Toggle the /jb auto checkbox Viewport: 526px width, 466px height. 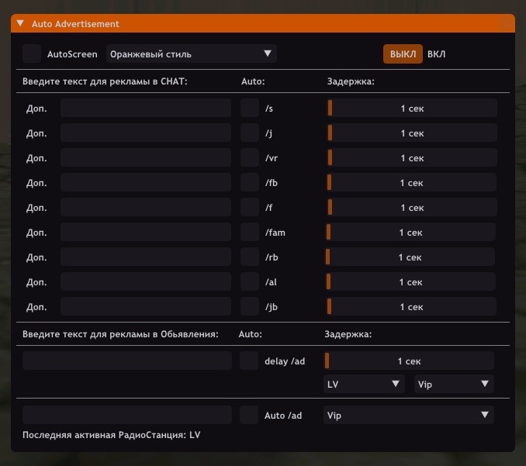point(250,307)
